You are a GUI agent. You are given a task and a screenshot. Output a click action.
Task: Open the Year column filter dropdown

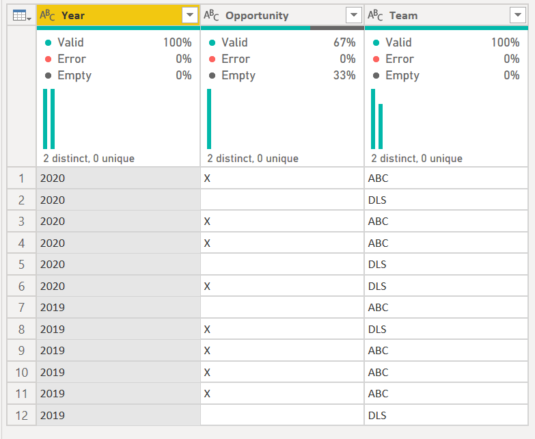(190, 15)
